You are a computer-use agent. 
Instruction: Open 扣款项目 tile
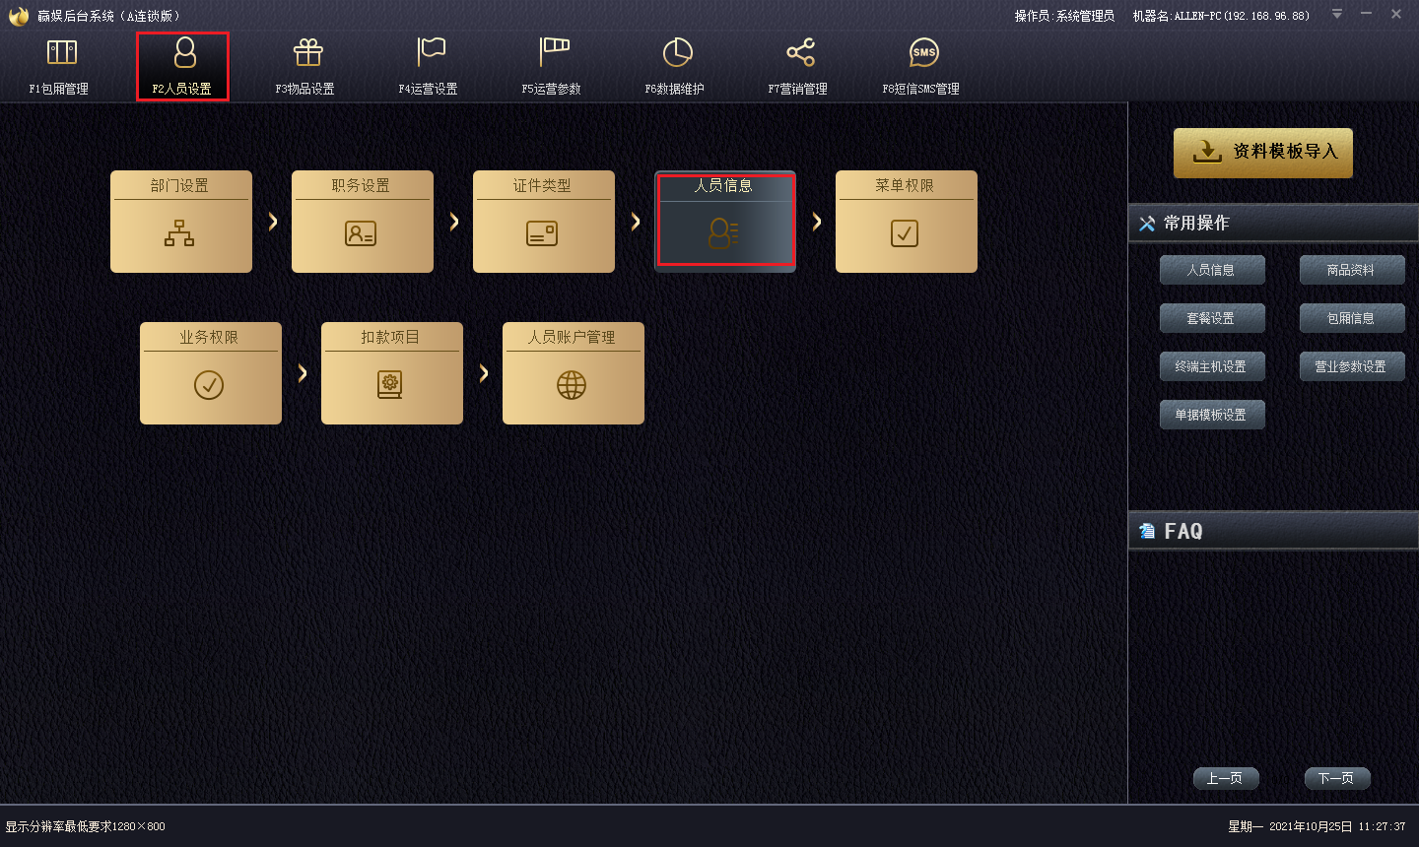pyautogui.click(x=392, y=373)
